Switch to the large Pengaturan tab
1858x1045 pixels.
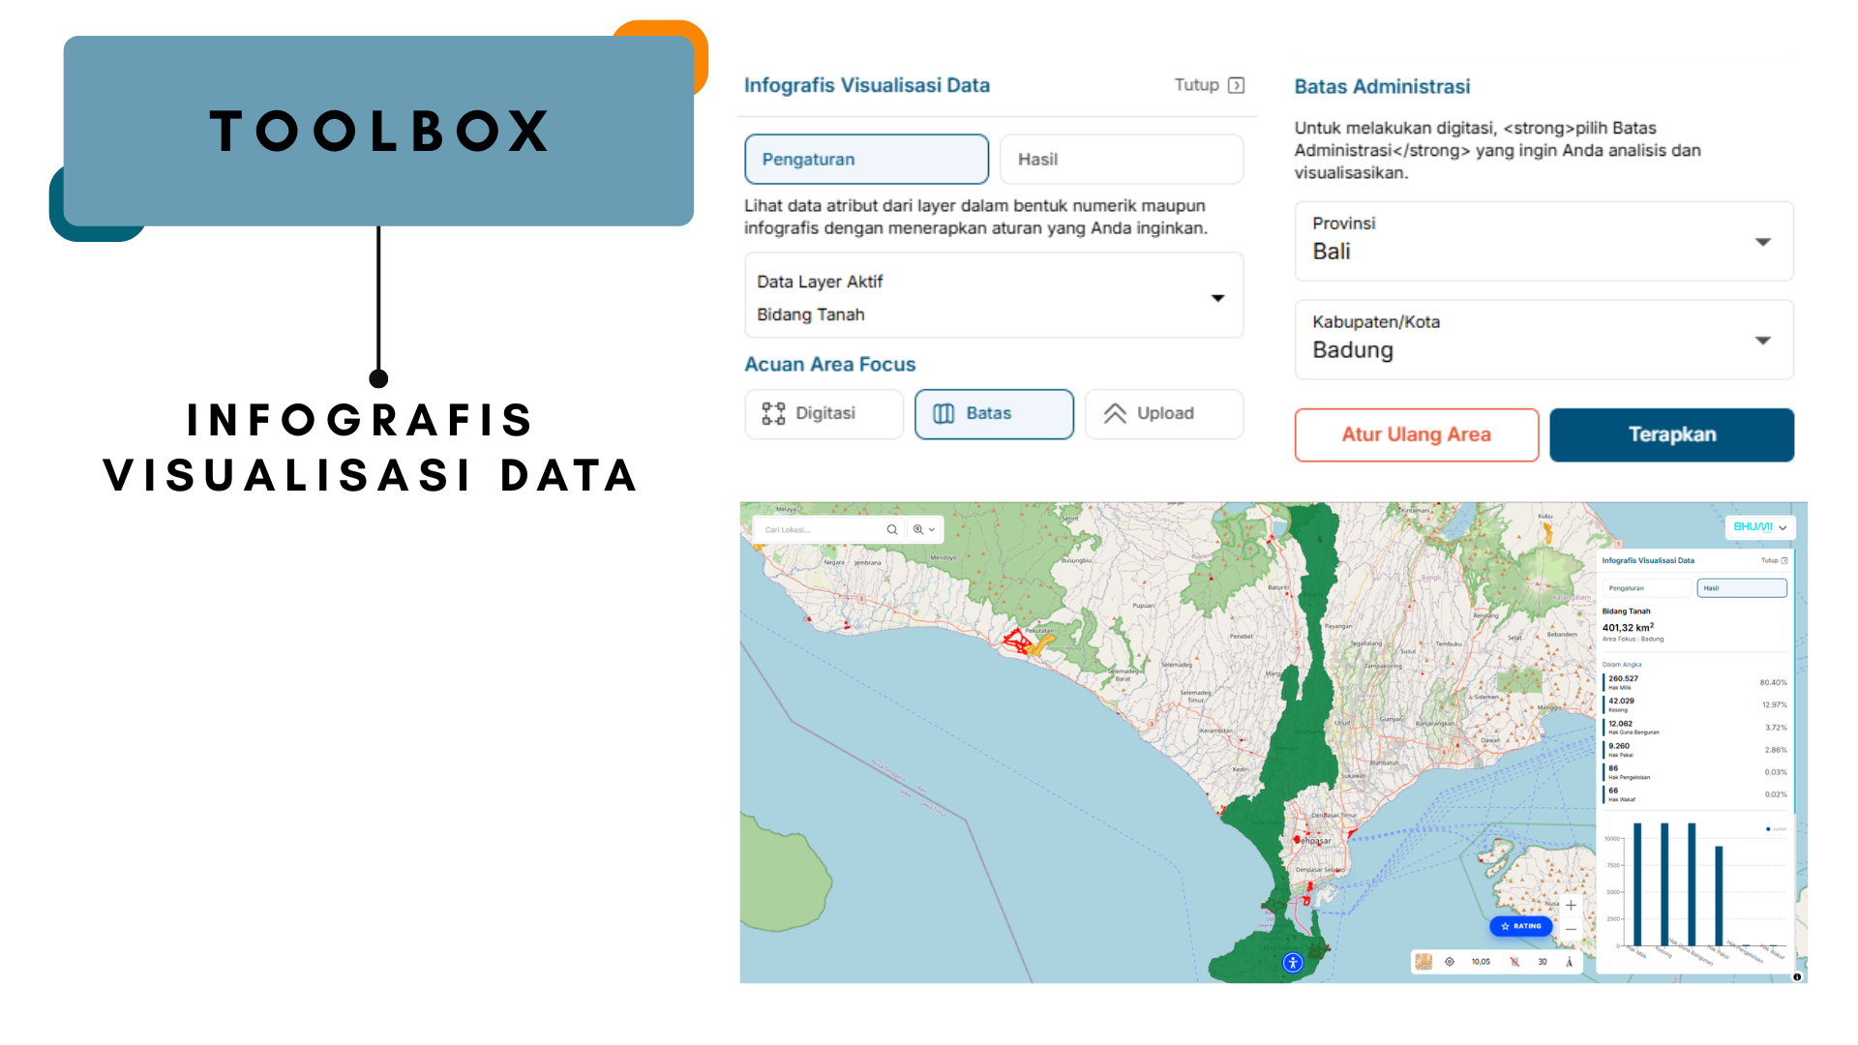click(866, 160)
